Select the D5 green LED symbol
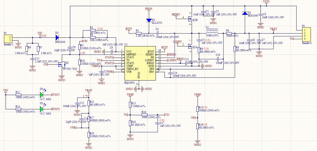Viewport: 317px width, 151px height. click(42, 109)
